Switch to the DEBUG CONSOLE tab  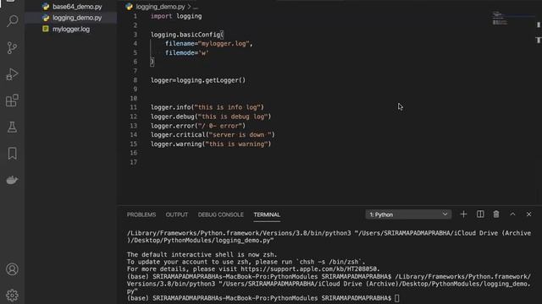coord(220,214)
